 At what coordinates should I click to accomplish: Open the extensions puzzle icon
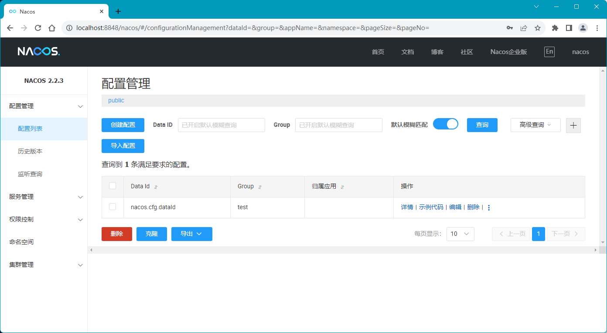coord(555,28)
